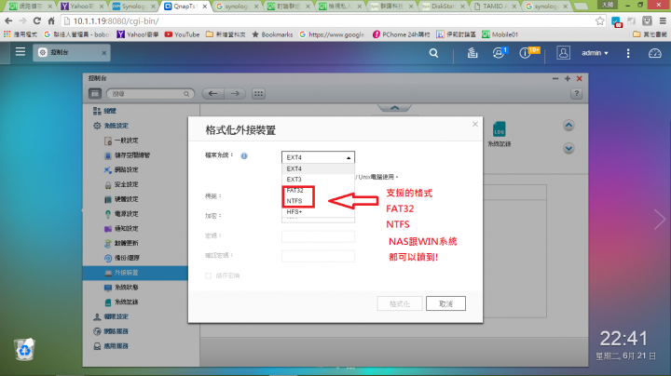671x376 pixels.
Task: Go forward using Control Panel right arrow
Action: click(235, 94)
